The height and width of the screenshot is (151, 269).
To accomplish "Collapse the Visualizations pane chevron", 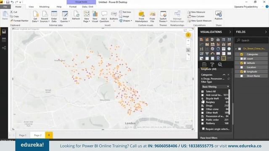I will pyautogui.click(x=230, y=32).
